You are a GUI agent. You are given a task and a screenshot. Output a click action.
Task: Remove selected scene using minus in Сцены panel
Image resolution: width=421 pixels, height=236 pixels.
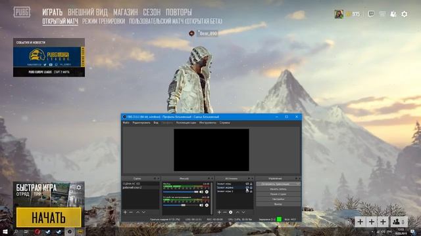131,212
